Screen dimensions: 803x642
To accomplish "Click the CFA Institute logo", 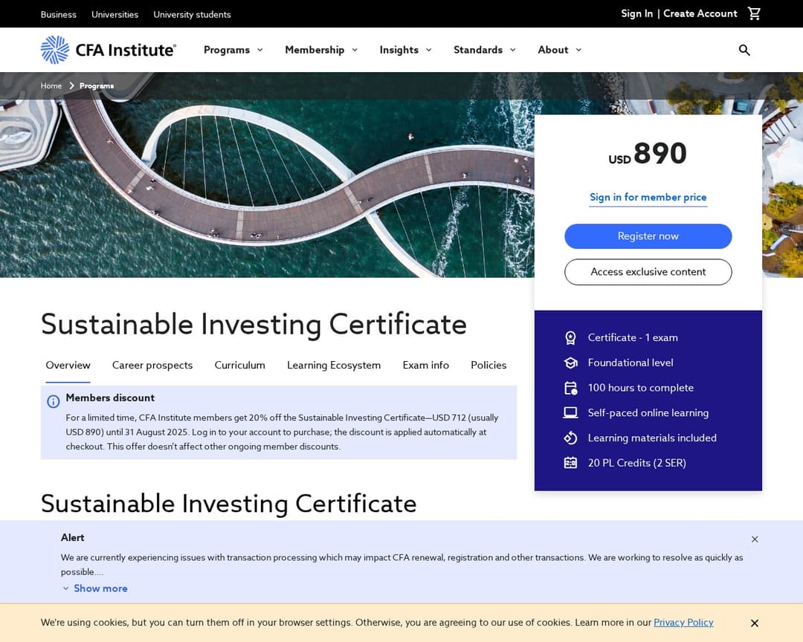I will (x=108, y=50).
